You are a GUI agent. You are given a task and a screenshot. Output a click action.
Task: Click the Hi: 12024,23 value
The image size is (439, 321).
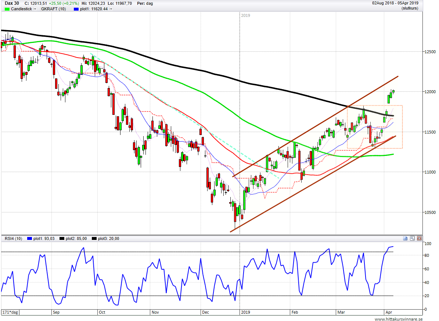(x=94, y=3)
